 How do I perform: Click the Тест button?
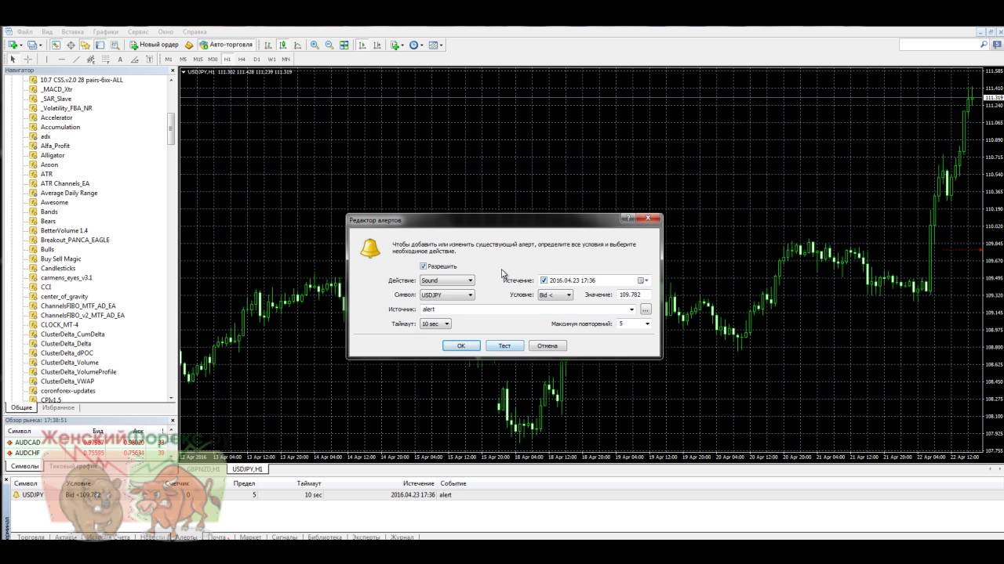504,345
